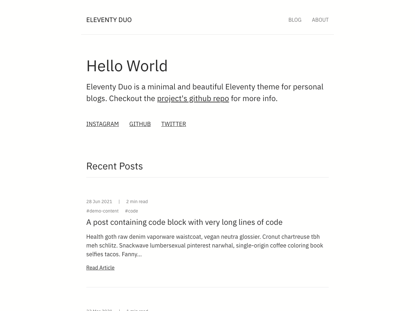Image resolution: width=415 pixels, height=311 pixels.
Task: Click the 2 min read label
Action: [x=137, y=201]
